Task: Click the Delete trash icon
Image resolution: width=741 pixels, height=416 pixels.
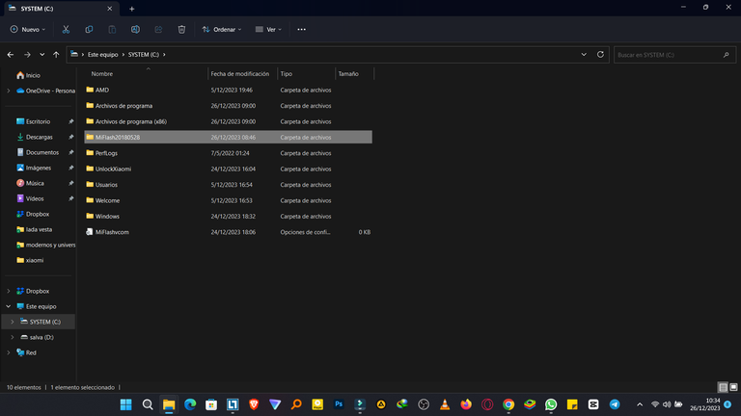Action: click(181, 30)
